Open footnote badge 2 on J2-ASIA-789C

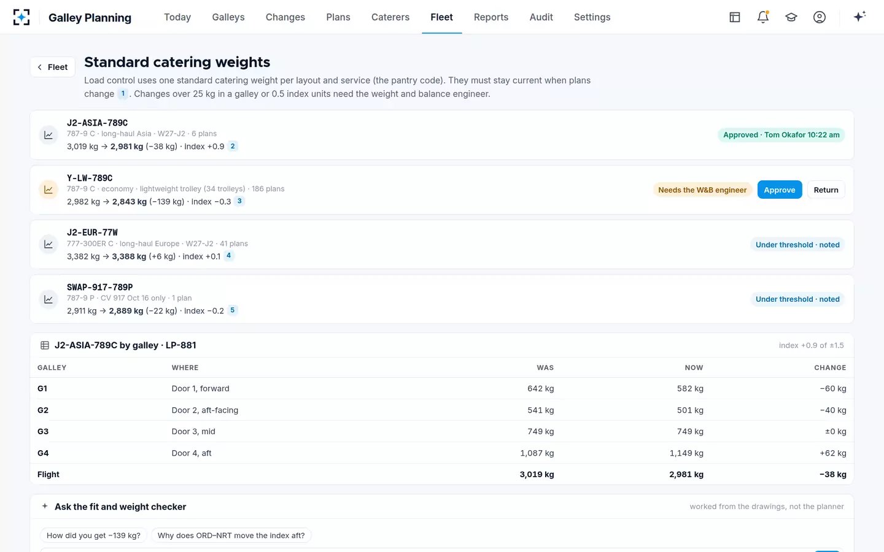(233, 146)
